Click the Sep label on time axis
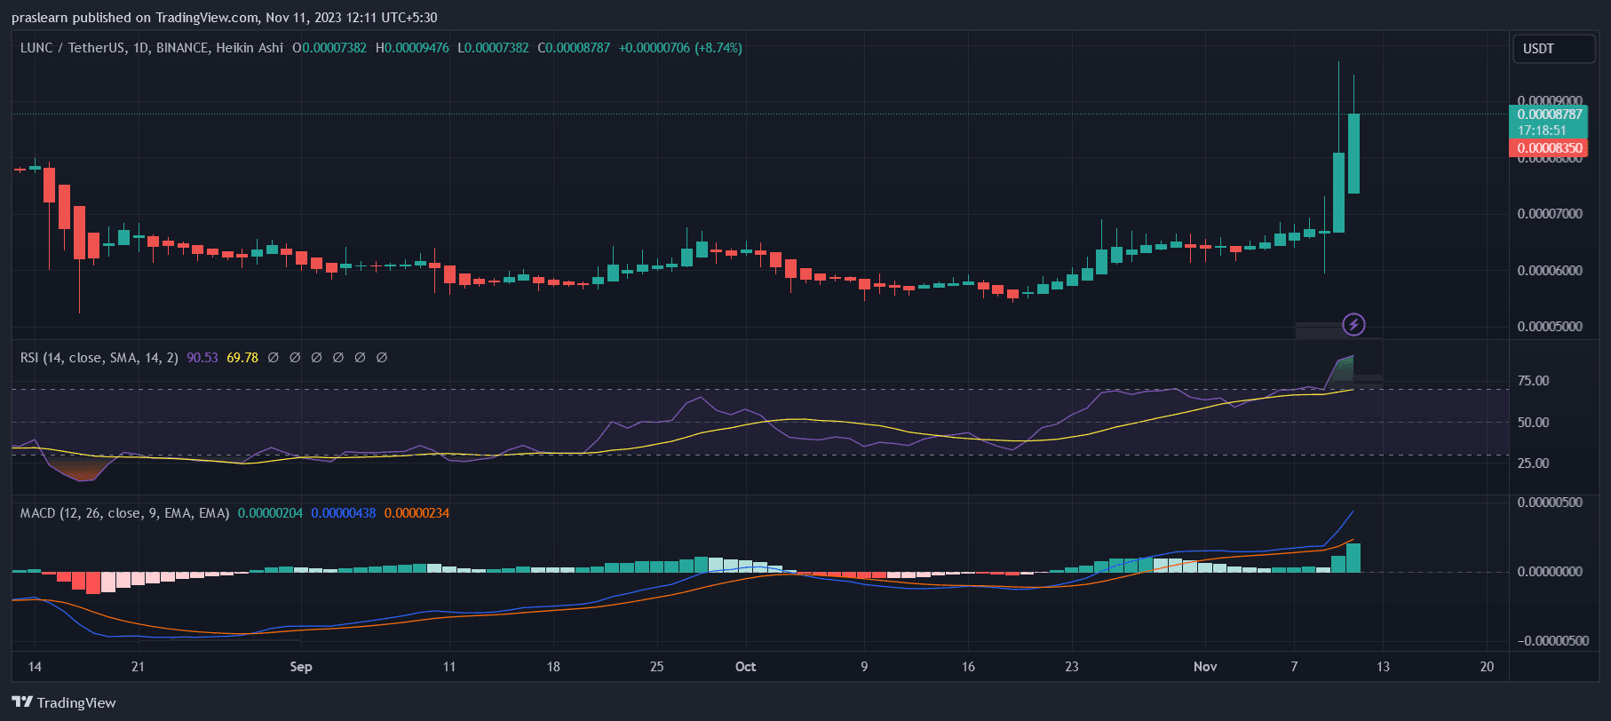Image resolution: width=1611 pixels, height=721 pixels. point(301,667)
